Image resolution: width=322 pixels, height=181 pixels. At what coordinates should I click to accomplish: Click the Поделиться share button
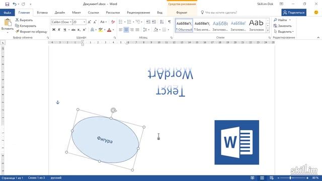tap(294, 13)
